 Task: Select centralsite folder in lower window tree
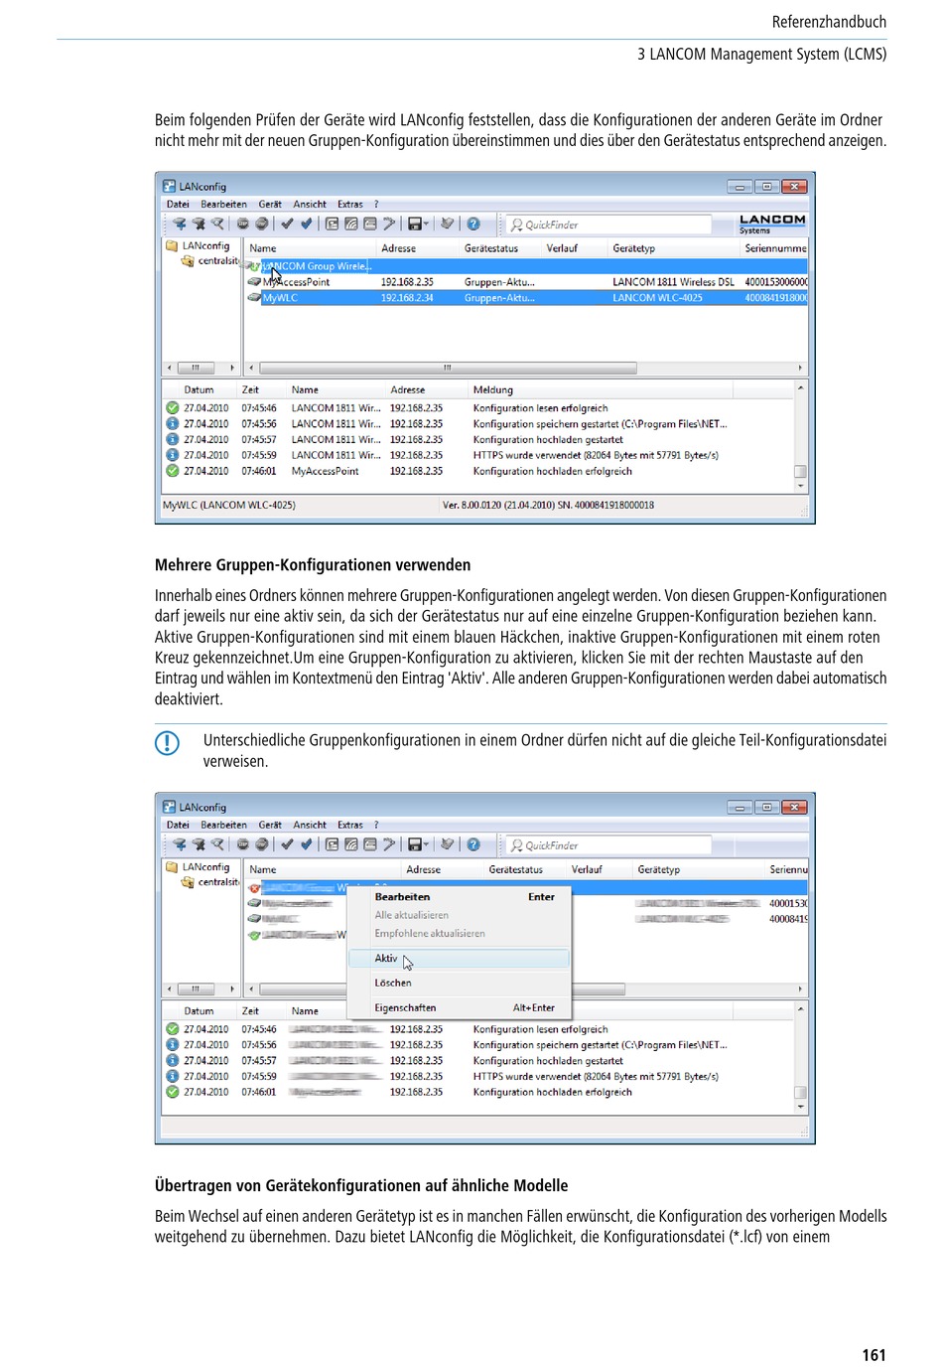coord(210,882)
